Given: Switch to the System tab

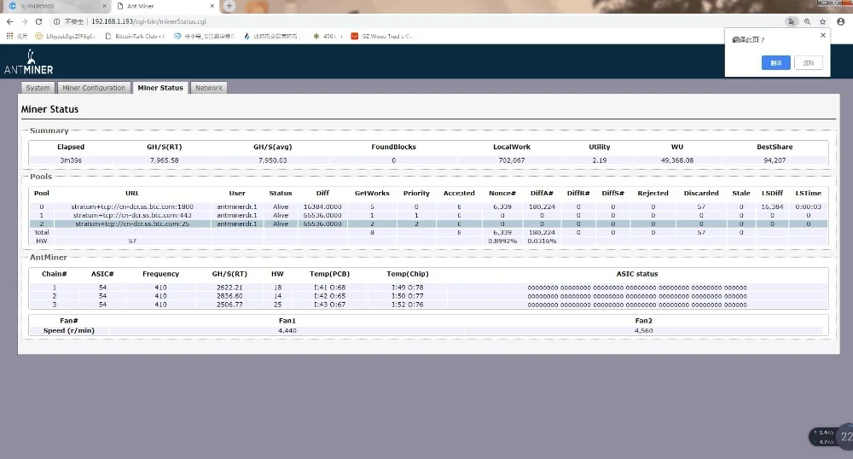Looking at the screenshot, I should 38,88.
